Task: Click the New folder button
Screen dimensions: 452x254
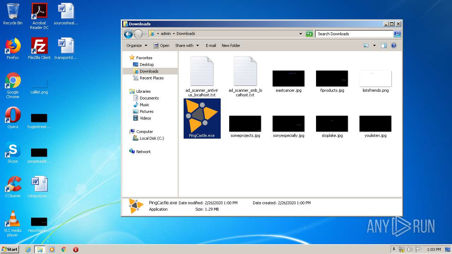Action: (x=231, y=46)
